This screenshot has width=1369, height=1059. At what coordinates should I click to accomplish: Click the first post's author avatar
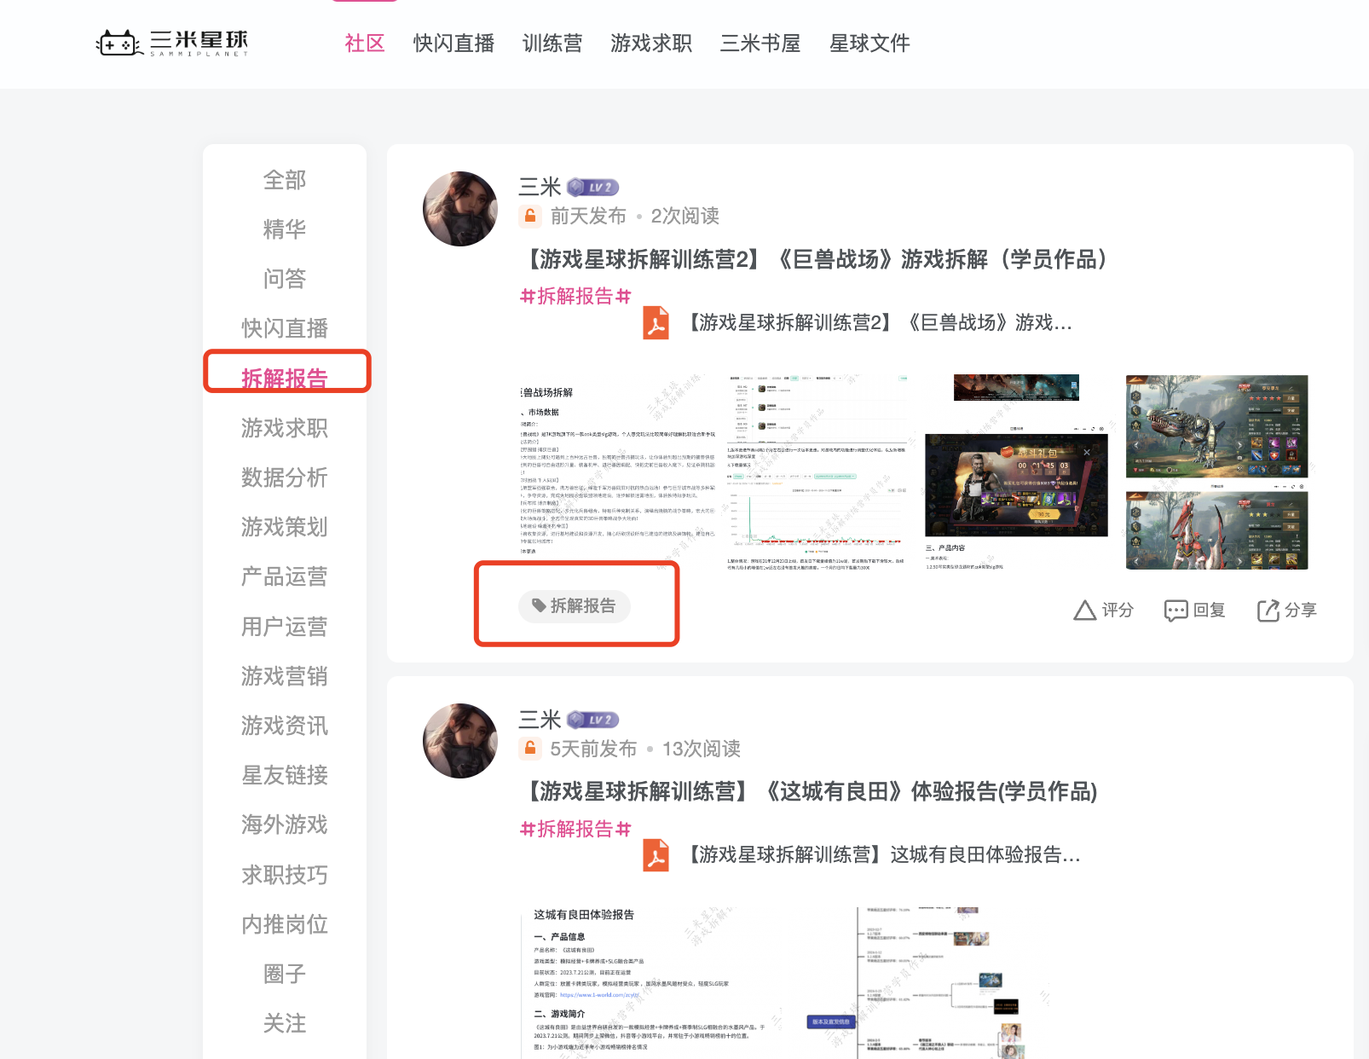pos(460,209)
